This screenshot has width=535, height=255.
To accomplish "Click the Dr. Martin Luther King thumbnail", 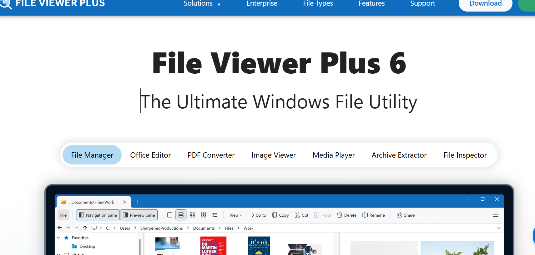I will (x=213, y=246).
